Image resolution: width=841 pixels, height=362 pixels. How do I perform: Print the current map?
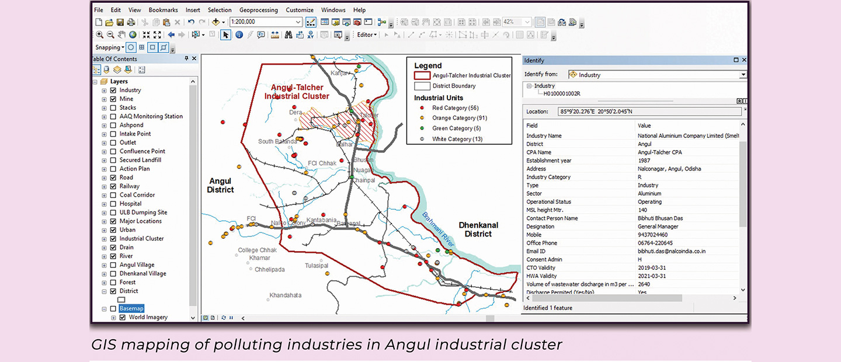(131, 22)
